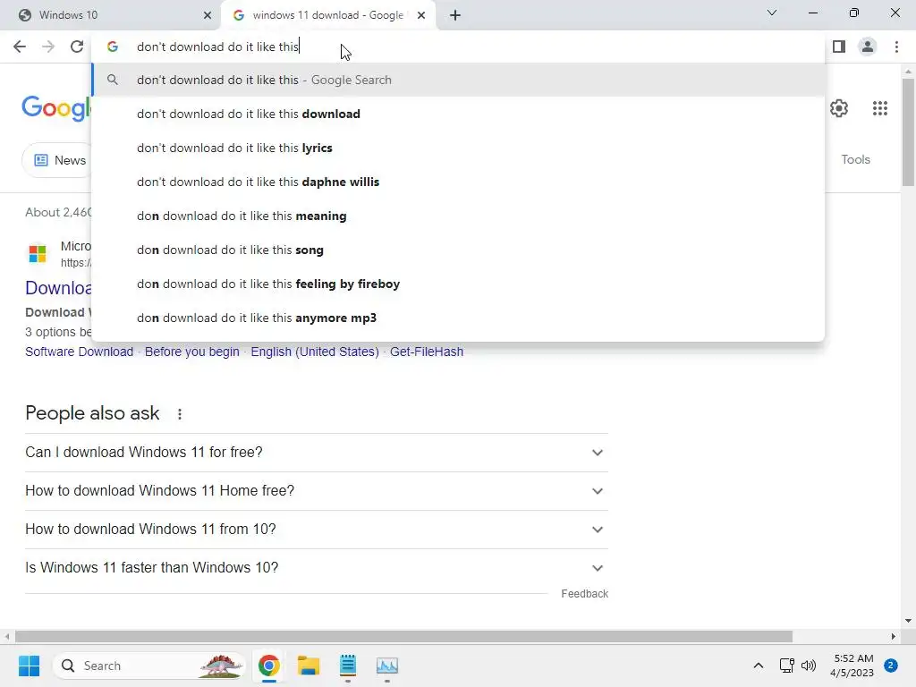The height and width of the screenshot is (687, 916).
Task: Open the English (United States) link
Action: point(314,352)
